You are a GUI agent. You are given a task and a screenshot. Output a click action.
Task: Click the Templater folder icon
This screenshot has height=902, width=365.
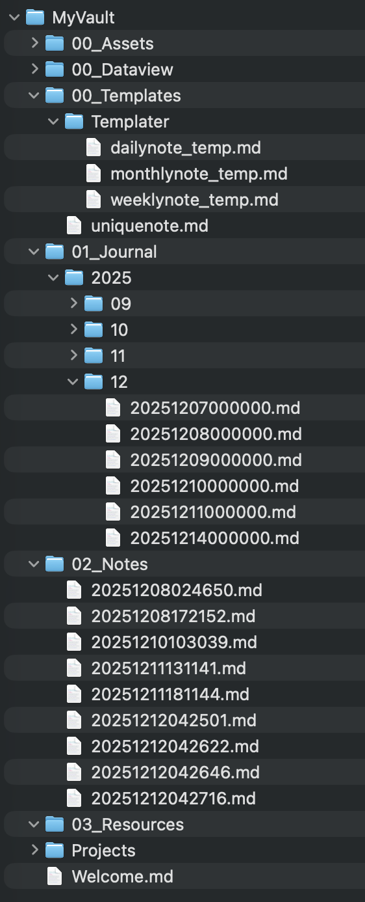(74, 122)
